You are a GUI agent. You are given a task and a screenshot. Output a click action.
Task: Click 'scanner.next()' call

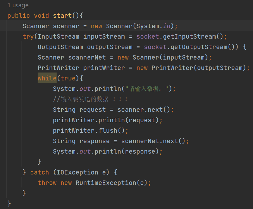pos(144,110)
